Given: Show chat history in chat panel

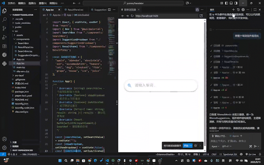Looking at the screenshot, I should tap(238, 10).
